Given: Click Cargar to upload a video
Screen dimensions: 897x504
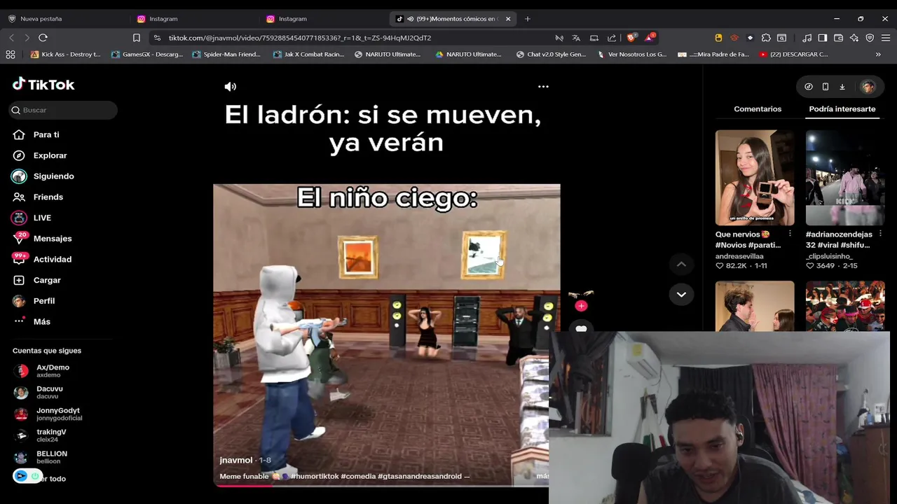Looking at the screenshot, I should (x=37, y=280).
